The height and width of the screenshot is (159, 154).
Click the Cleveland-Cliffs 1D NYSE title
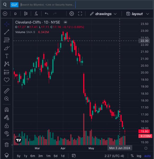tap(38, 22)
